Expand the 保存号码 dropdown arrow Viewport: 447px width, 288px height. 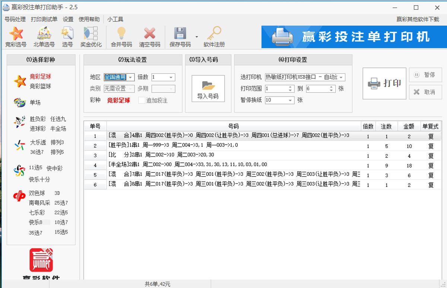[197, 37]
